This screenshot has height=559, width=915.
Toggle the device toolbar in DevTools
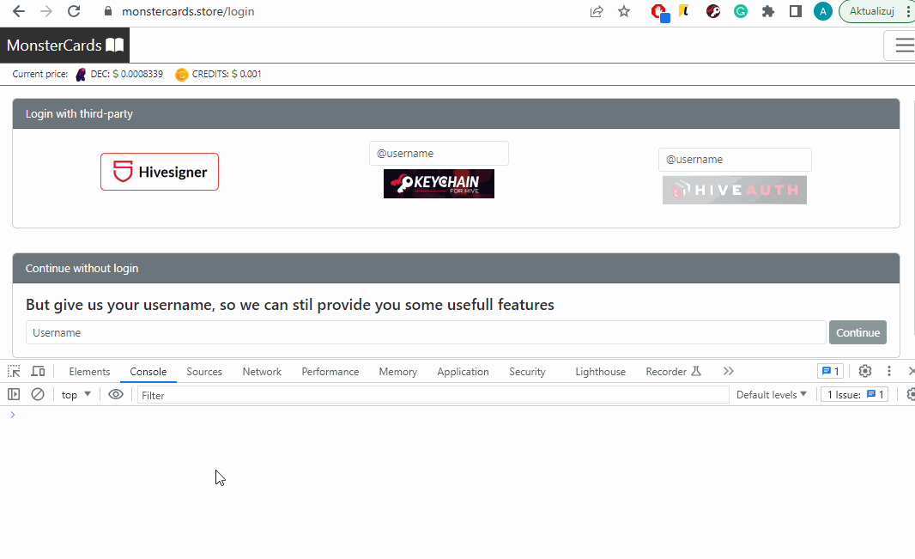point(38,371)
